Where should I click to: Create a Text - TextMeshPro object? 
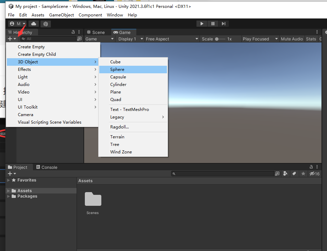pos(133,109)
